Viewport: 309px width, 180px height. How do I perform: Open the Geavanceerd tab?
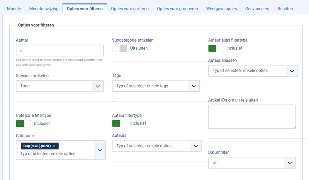(x=257, y=8)
